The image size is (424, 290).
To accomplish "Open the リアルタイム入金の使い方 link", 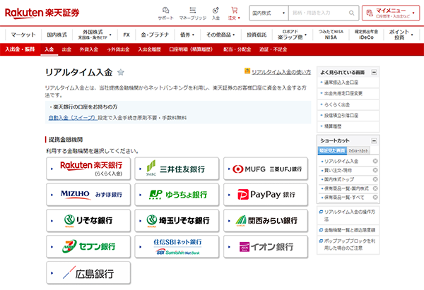I will pyautogui.click(x=281, y=72).
